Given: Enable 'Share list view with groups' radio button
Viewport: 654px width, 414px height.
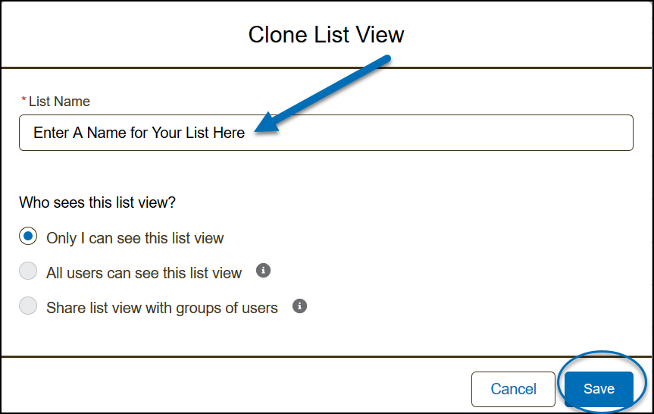Looking at the screenshot, I should point(28,307).
